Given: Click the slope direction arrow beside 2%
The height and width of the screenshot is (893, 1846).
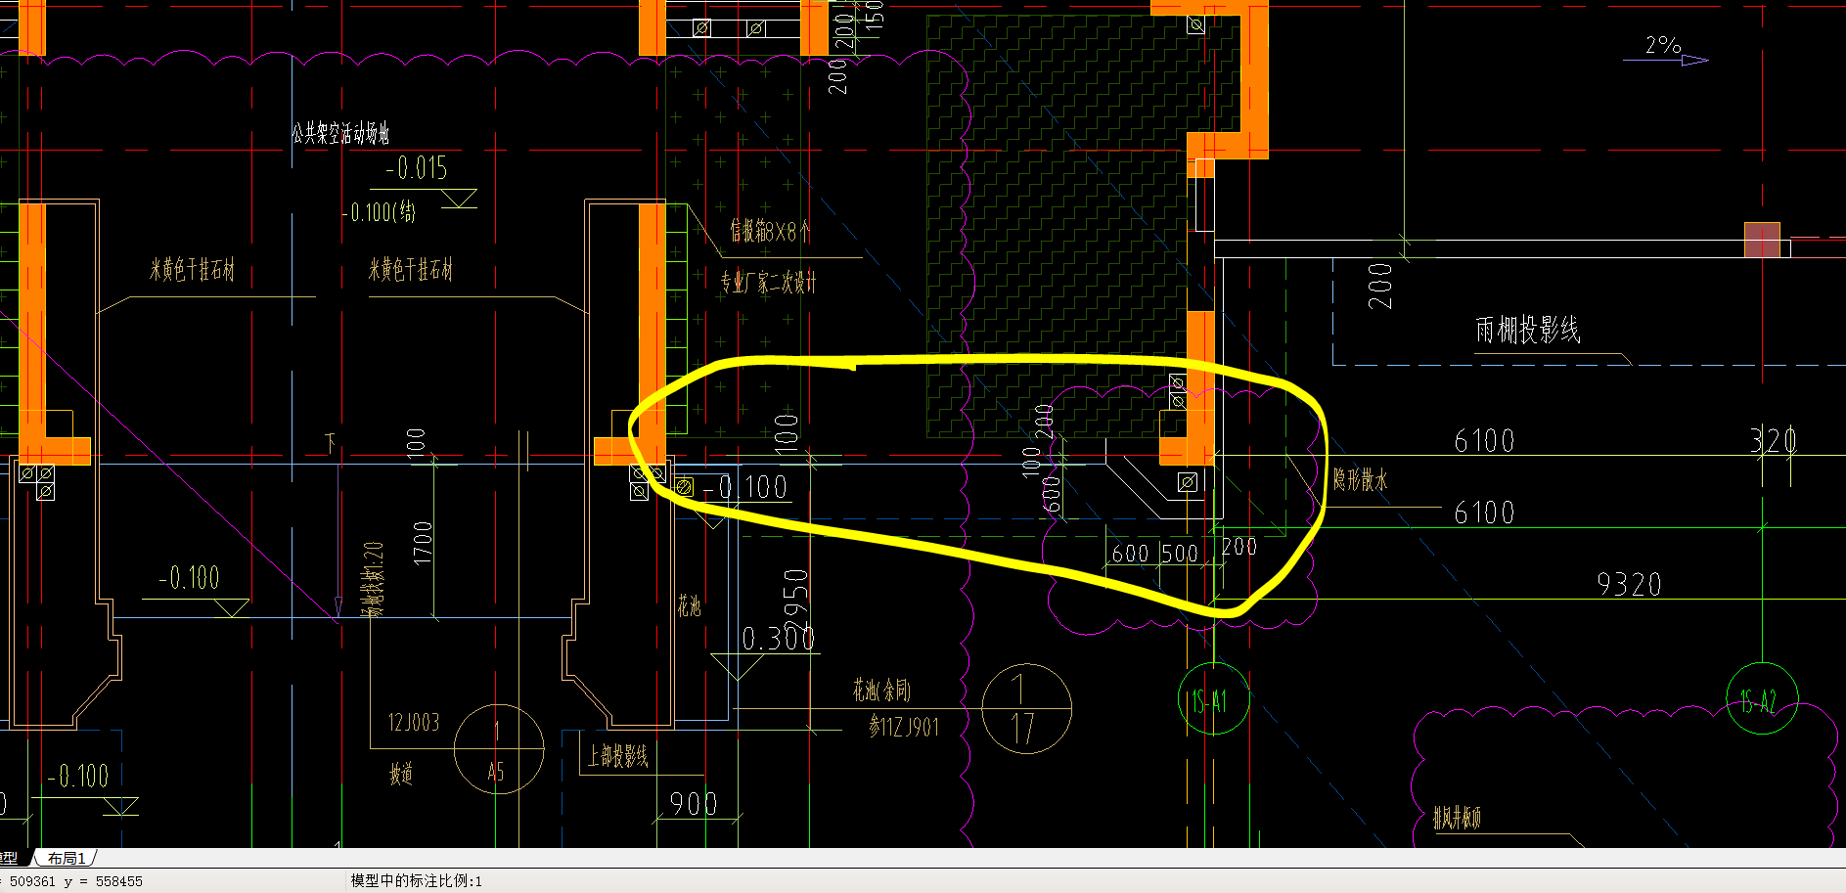Looking at the screenshot, I should tap(1694, 61).
